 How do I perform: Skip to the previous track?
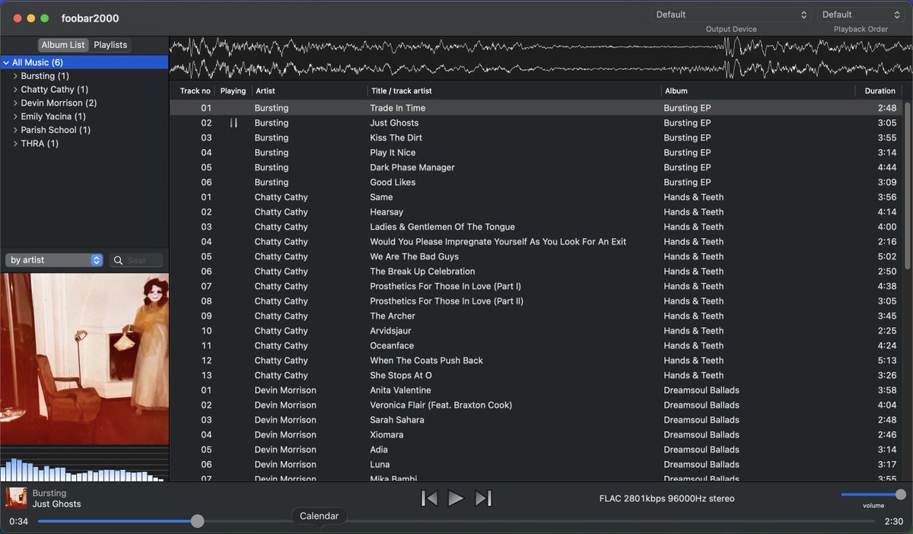pos(429,498)
